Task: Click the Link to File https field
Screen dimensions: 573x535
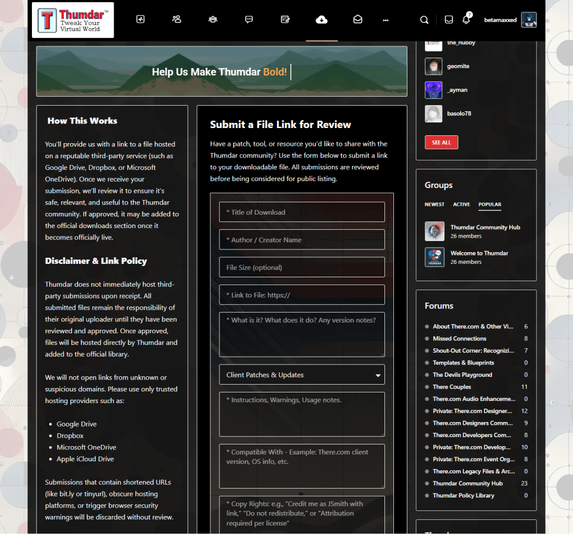Action: click(302, 295)
